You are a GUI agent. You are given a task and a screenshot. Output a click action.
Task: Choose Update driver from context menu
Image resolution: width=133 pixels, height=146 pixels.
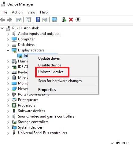[49, 58]
